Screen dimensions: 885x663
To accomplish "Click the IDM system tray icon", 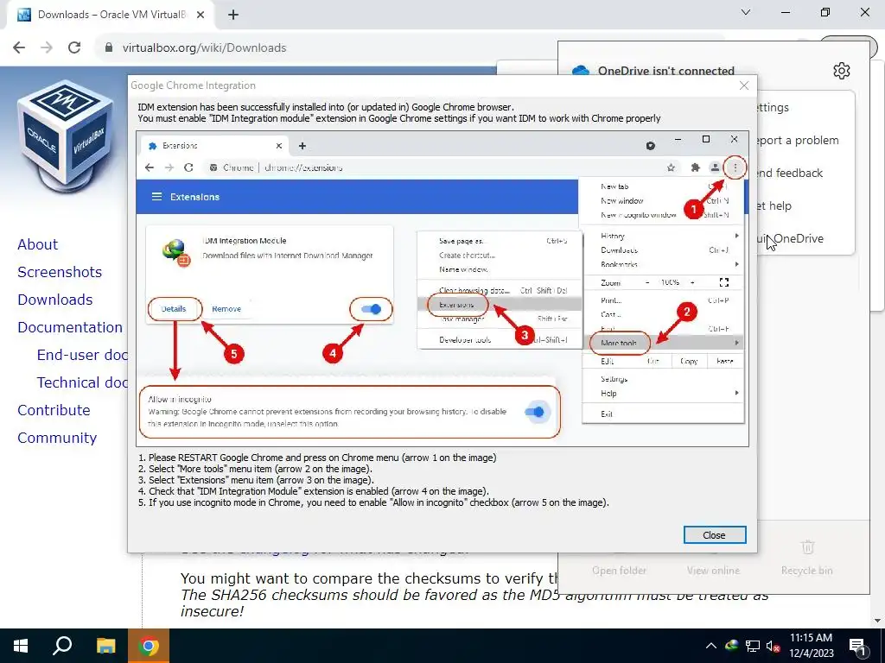I will click(x=732, y=646).
